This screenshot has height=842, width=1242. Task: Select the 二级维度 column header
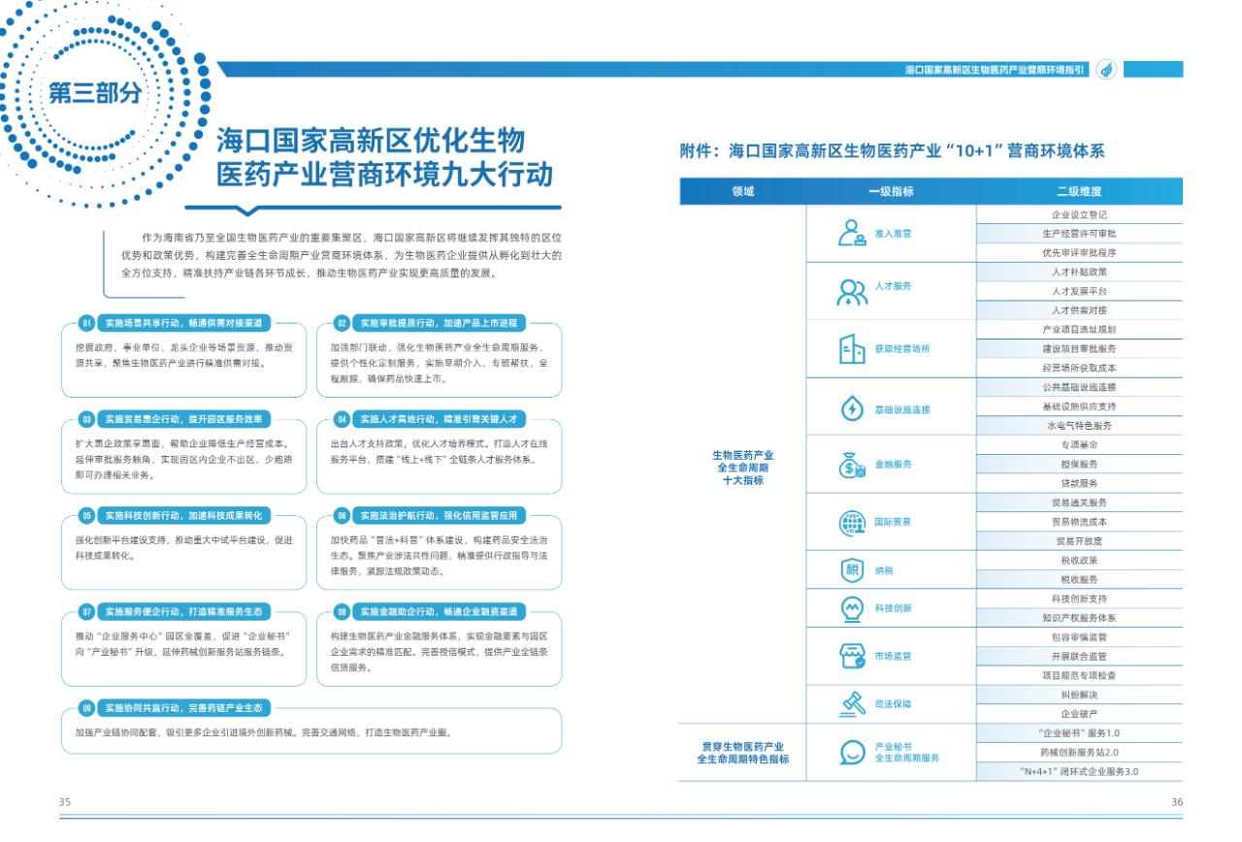click(x=1078, y=192)
